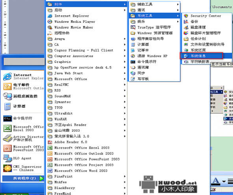Expand the 启动 startup folder
233x195 pixels.
click(86, 10)
